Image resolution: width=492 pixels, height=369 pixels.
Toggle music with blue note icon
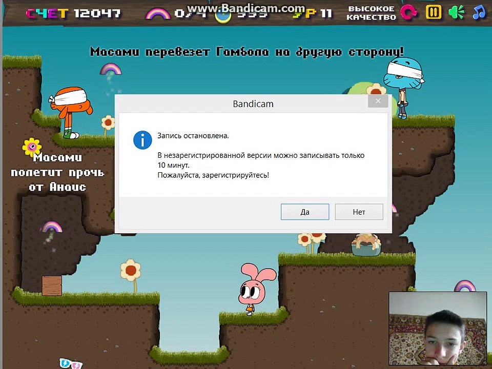coord(479,12)
